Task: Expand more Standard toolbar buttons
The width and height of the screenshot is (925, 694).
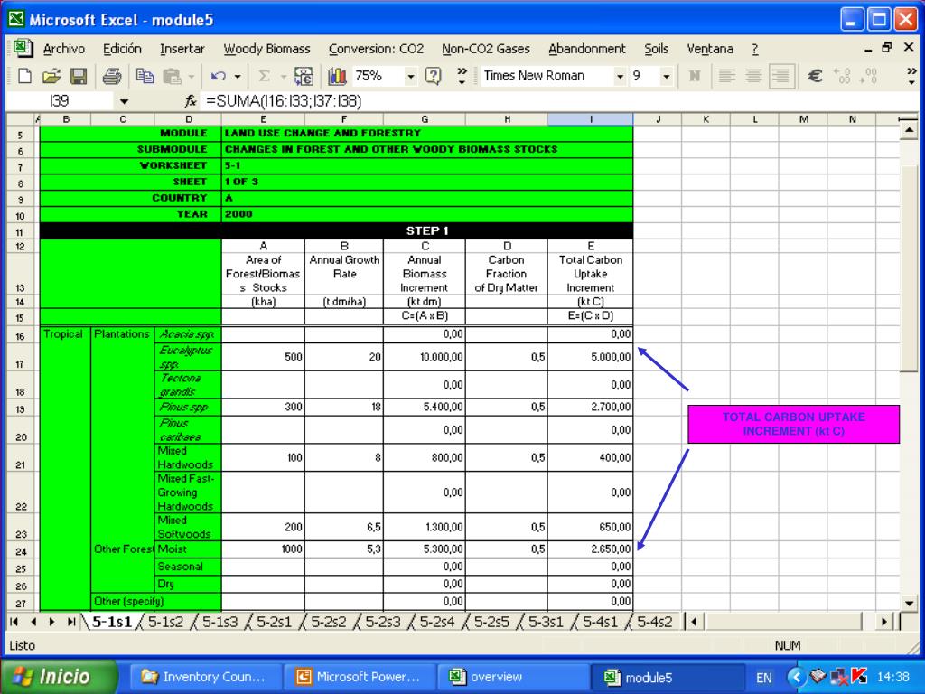Action: 462,76
